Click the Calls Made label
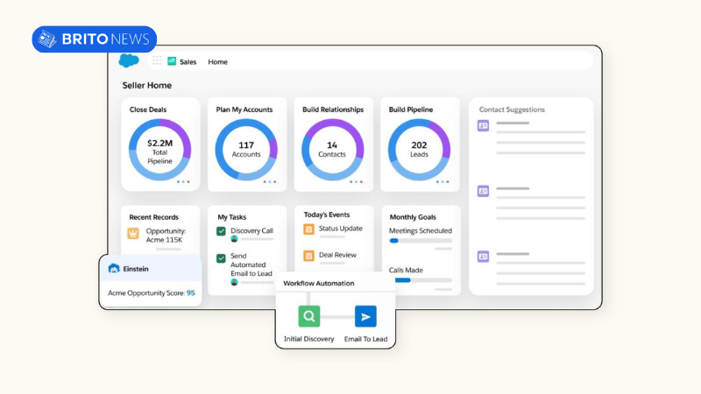The width and height of the screenshot is (701, 394). 406,271
